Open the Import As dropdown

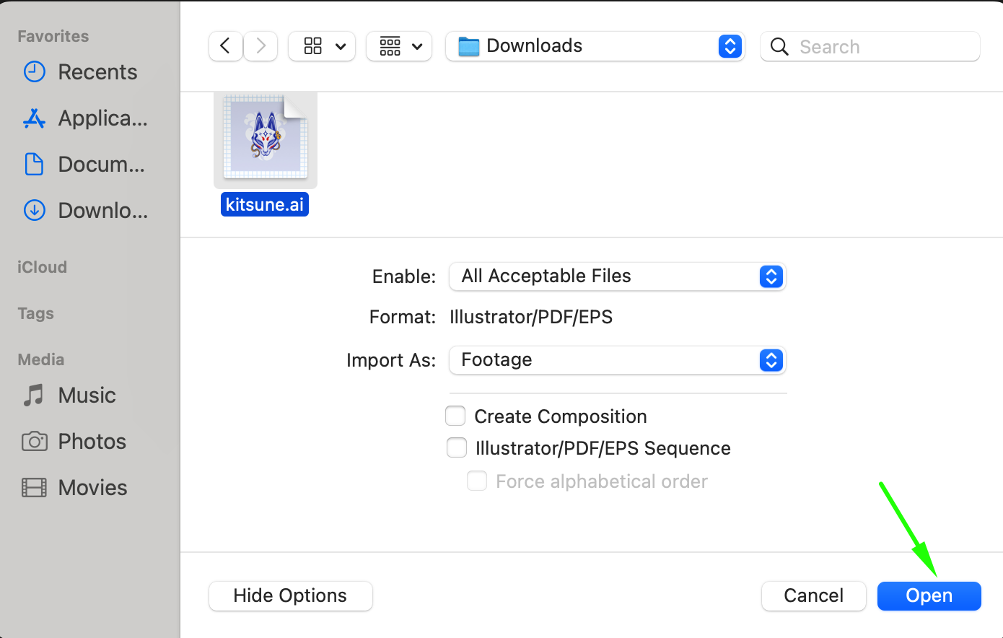[x=617, y=360]
